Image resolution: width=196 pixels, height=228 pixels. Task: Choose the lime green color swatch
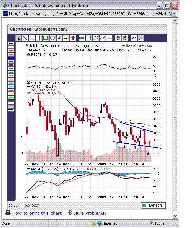[x=11, y=97]
